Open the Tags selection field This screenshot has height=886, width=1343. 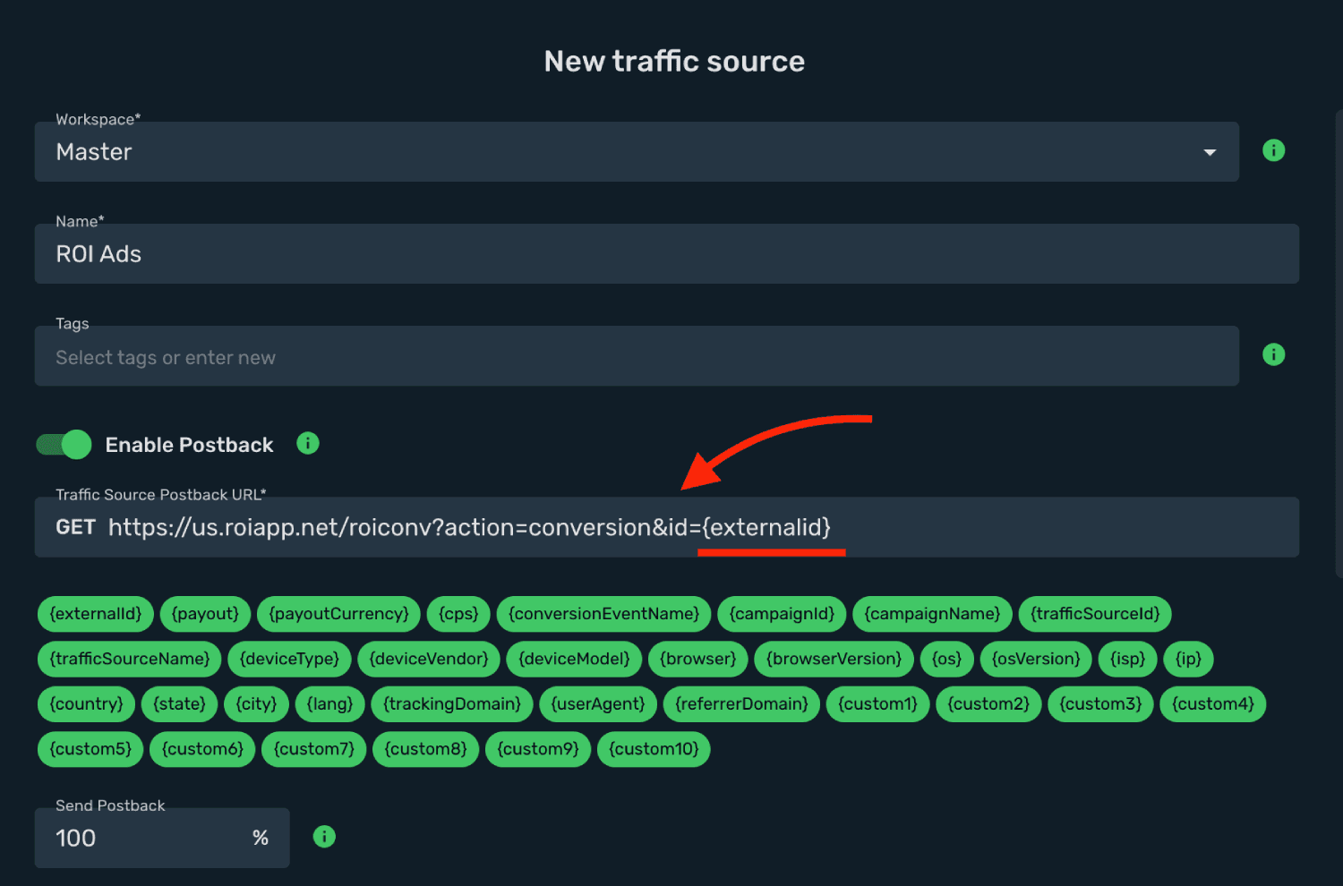(x=637, y=356)
